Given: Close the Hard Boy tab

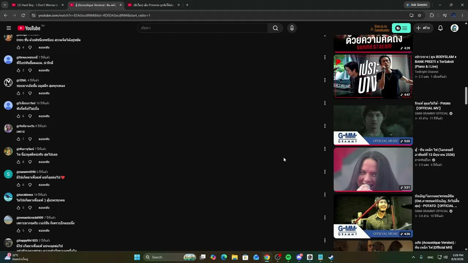Looking at the screenshot, I should 63,5.
